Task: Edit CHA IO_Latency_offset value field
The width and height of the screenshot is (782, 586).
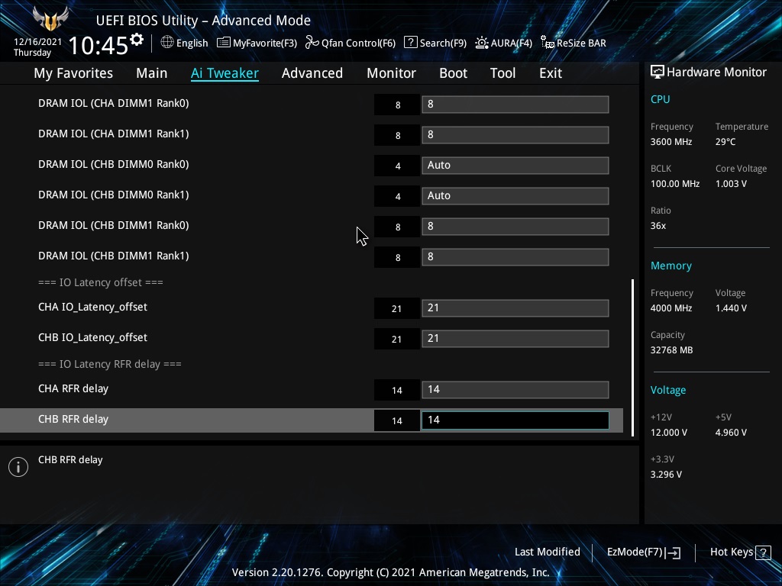Action: coord(515,308)
